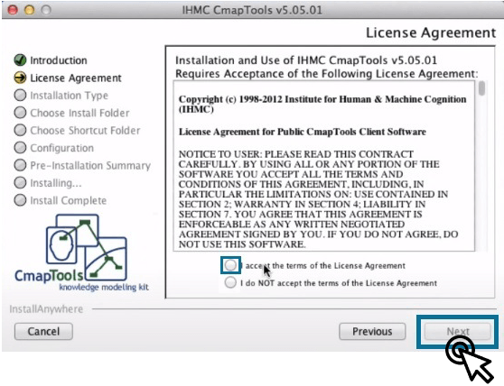Click inside the license agreement text area

coord(324,166)
